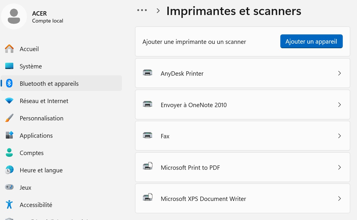Click the Réseau et Internet Wi-Fi icon

click(9, 101)
